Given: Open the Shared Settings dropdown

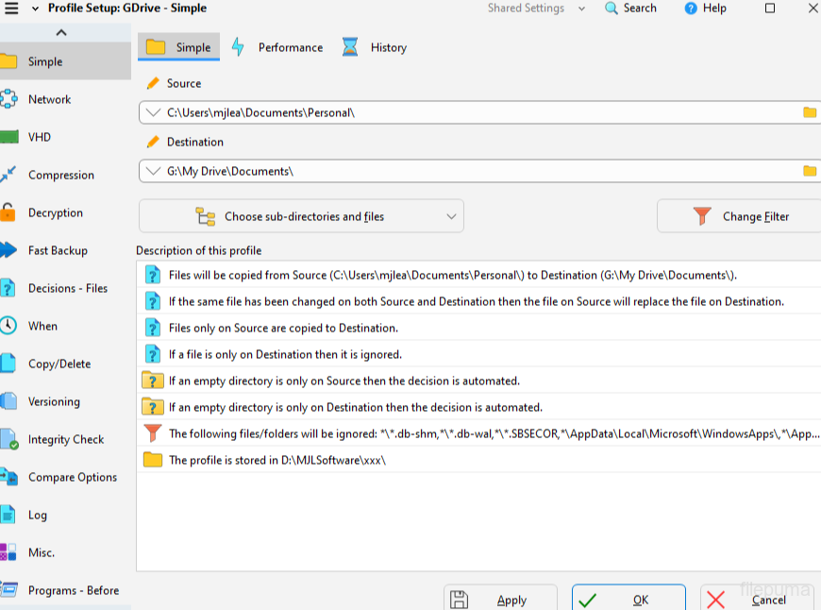Looking at the screenshot, I should point(535,8).
